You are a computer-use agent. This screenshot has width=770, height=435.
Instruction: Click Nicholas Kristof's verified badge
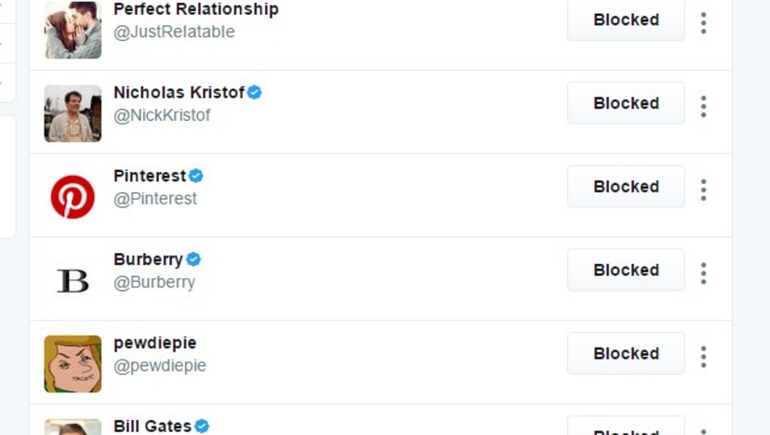pyautogui.click(x=255, y=92)
